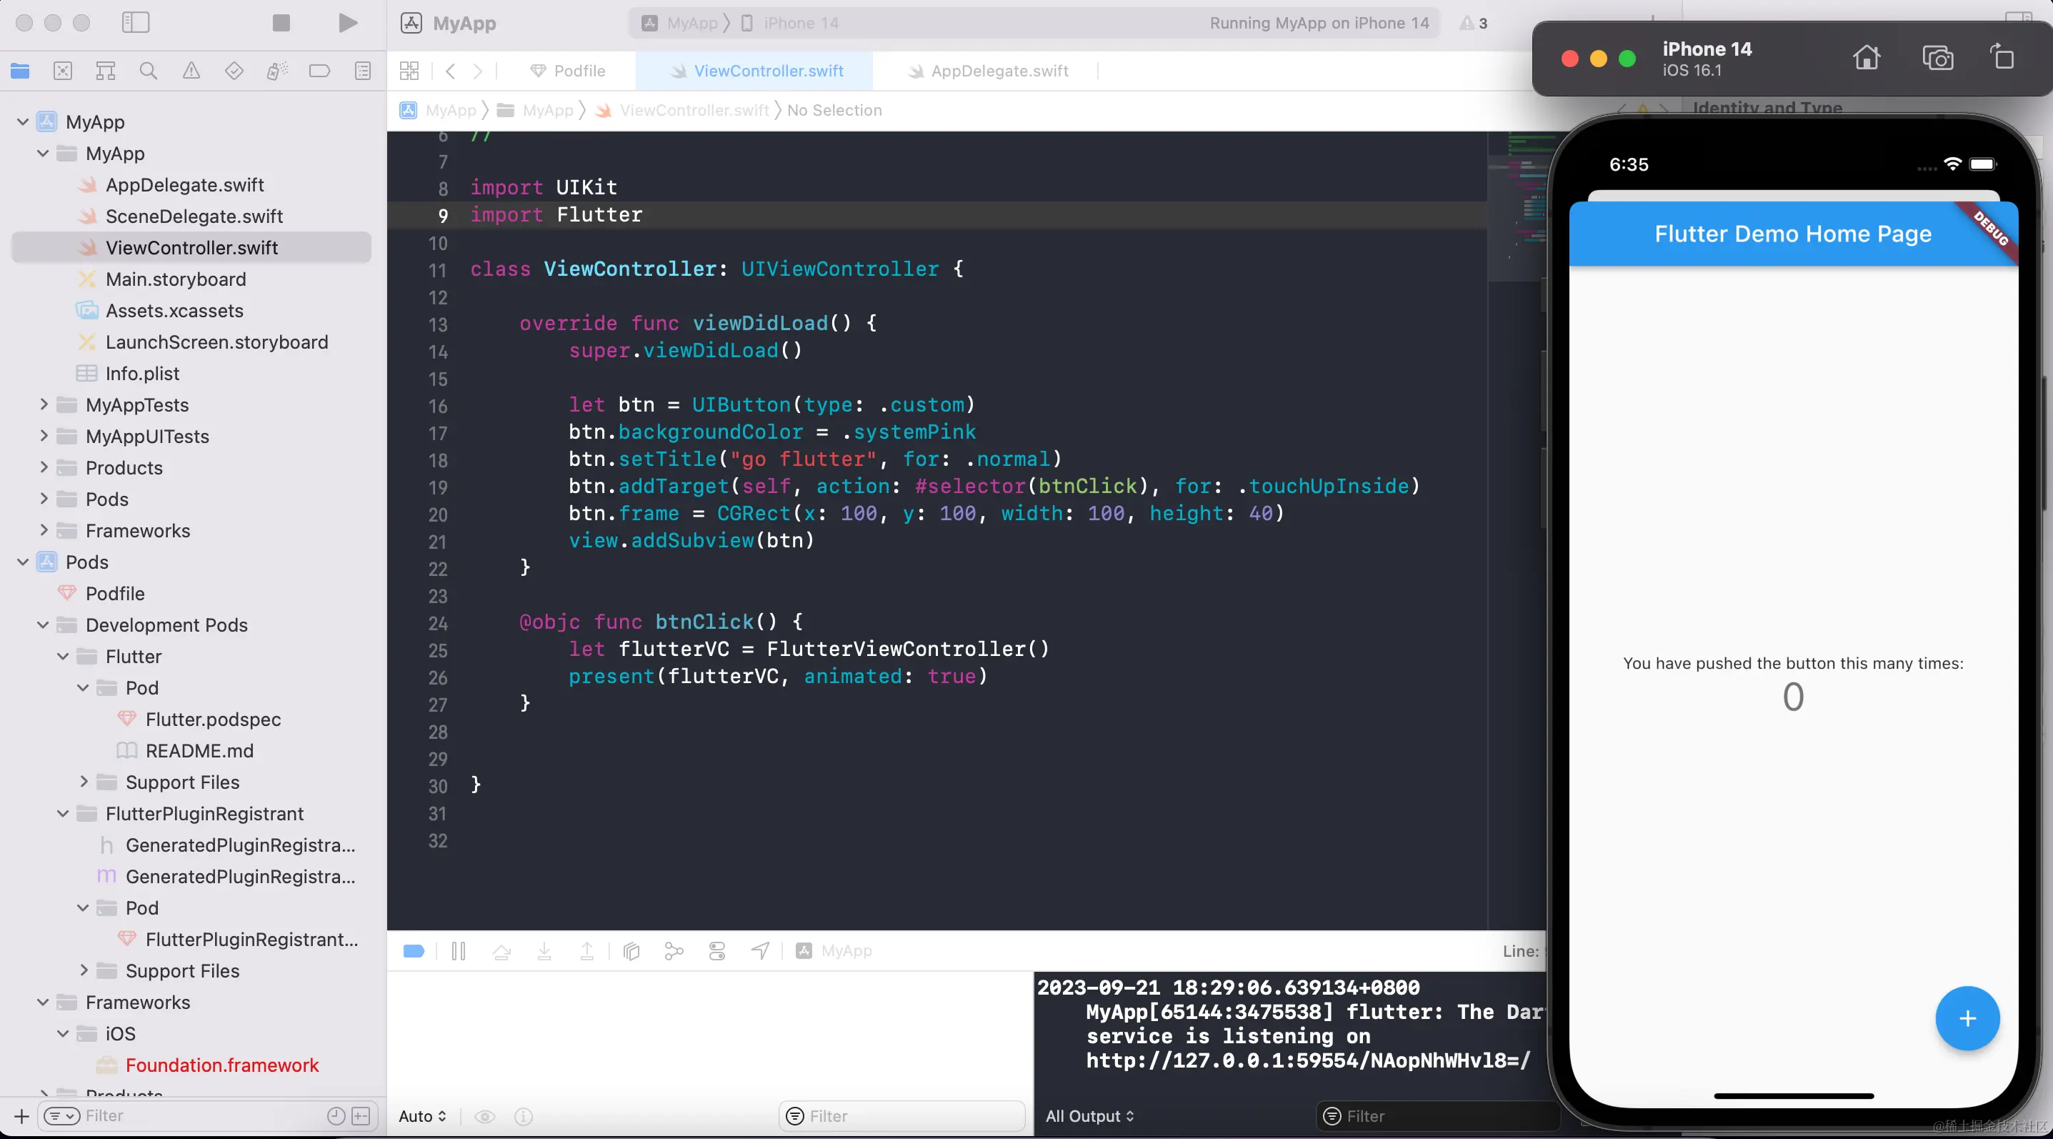Click the Simulate Location arrow icon
2053x1139 pixels.
pyautogui.click(x=760, y=951)
